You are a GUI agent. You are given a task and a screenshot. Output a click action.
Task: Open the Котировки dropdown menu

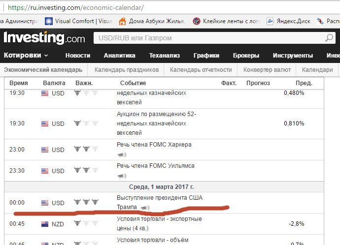coord(26,56)
